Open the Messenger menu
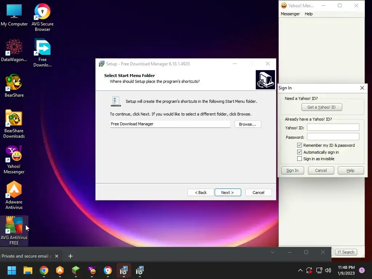Screen dimensions: 372x279 tap(290, 14)
